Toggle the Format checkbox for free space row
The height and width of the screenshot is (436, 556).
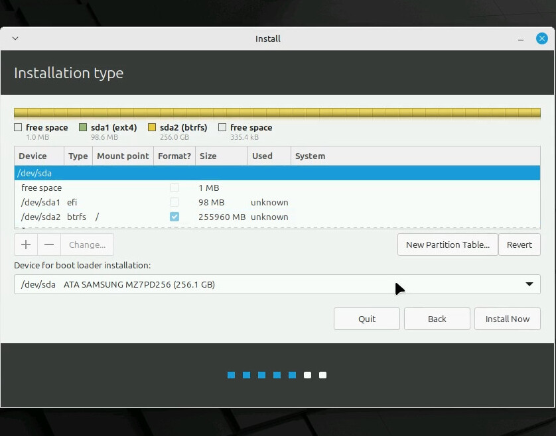click(x=174, y=188)
